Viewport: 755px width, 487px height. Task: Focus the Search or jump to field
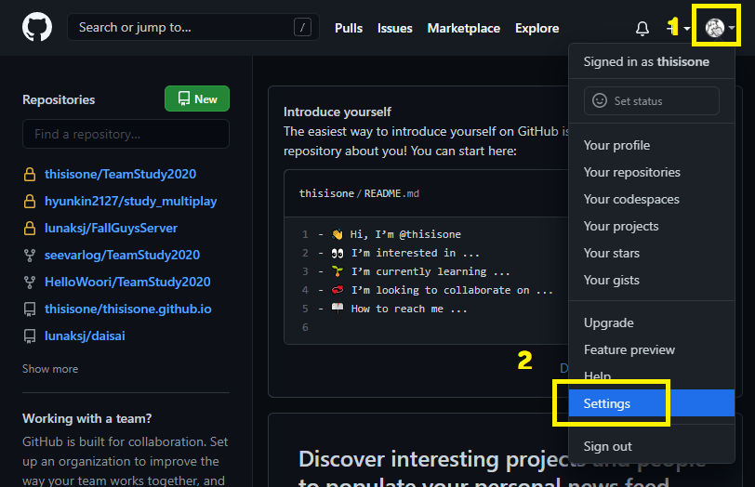point(193,28)
